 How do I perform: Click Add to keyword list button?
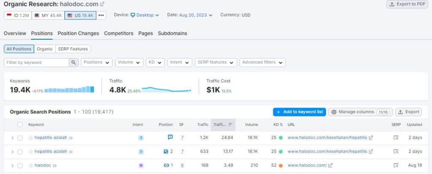pyautogui.click(x=300, y=112)
